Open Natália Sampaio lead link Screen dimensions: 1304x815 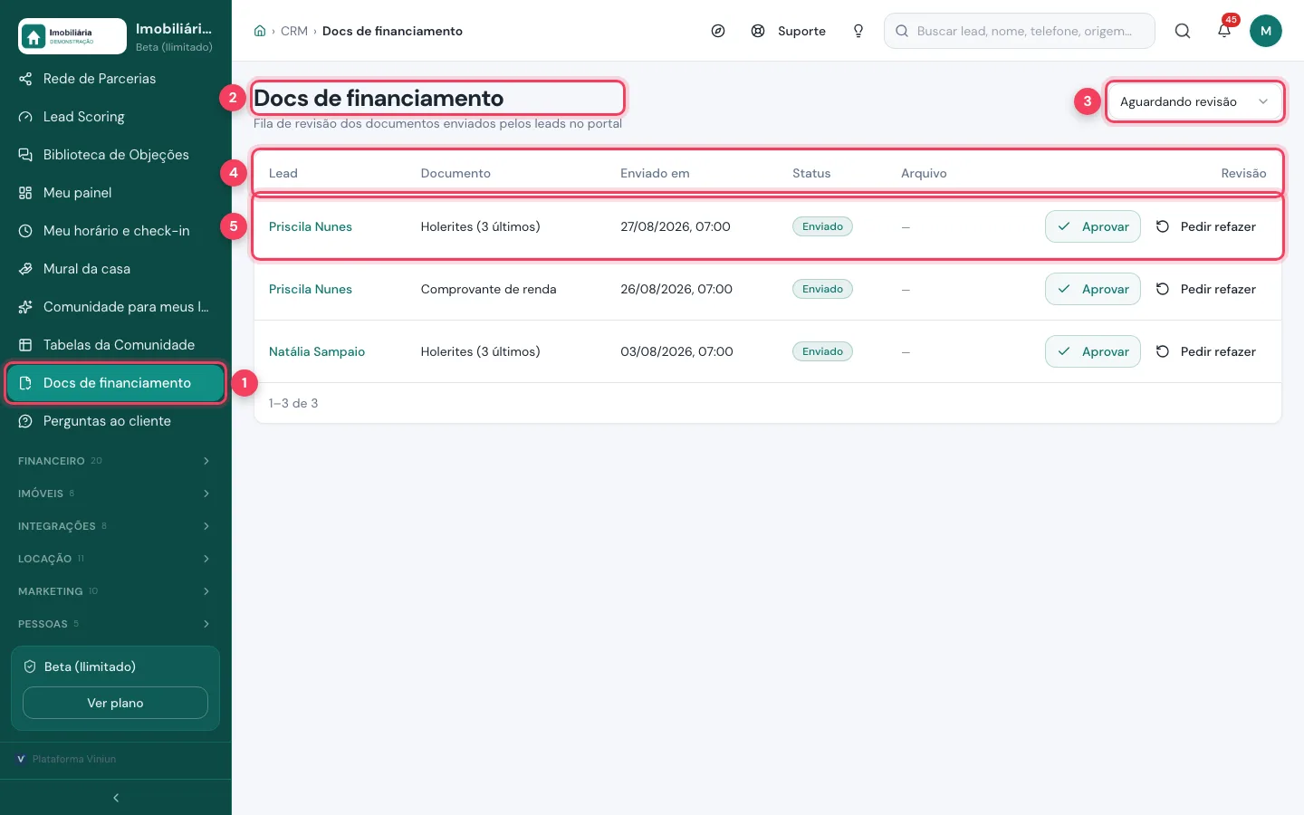click(317, 351)
